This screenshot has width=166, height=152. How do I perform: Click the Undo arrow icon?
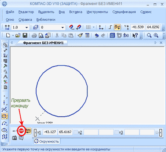tap(97, 35)
